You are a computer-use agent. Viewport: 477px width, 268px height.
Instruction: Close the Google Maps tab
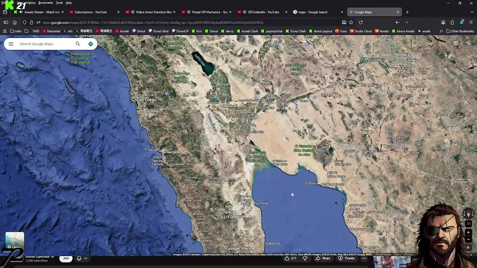coord(398,12)
